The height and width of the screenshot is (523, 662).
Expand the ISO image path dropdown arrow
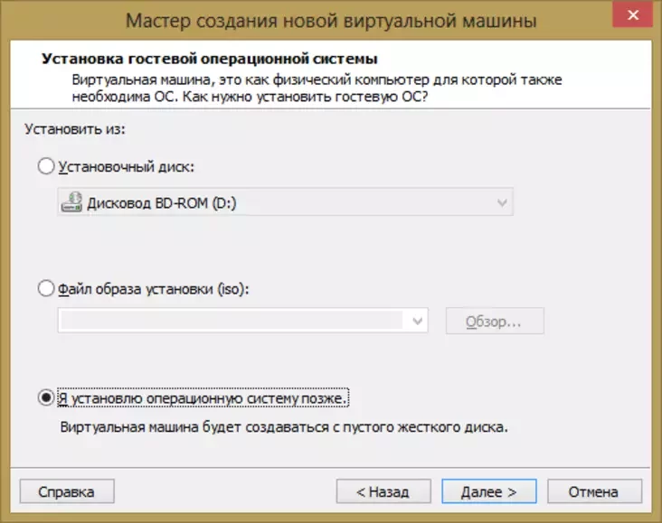(416, 321)
